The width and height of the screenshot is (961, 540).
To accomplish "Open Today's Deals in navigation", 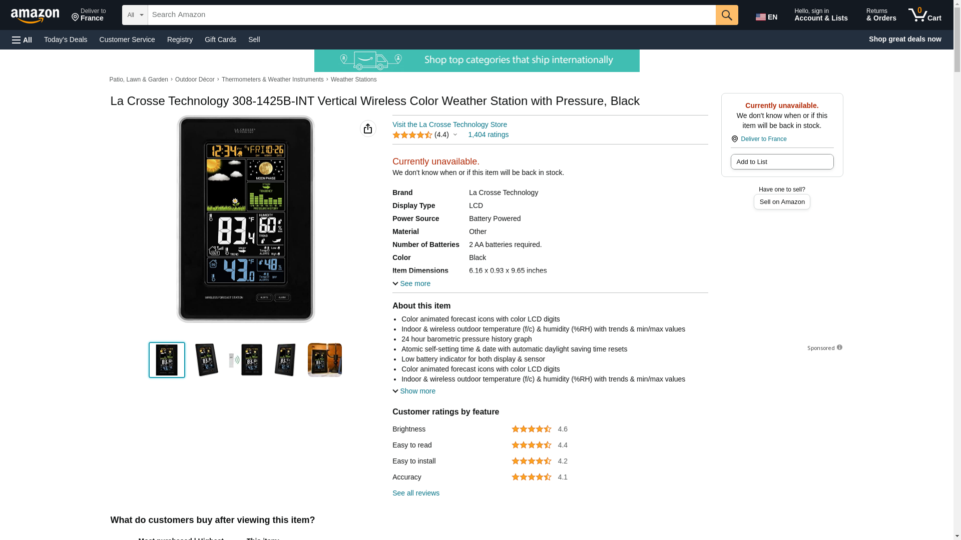I will 66,39.
